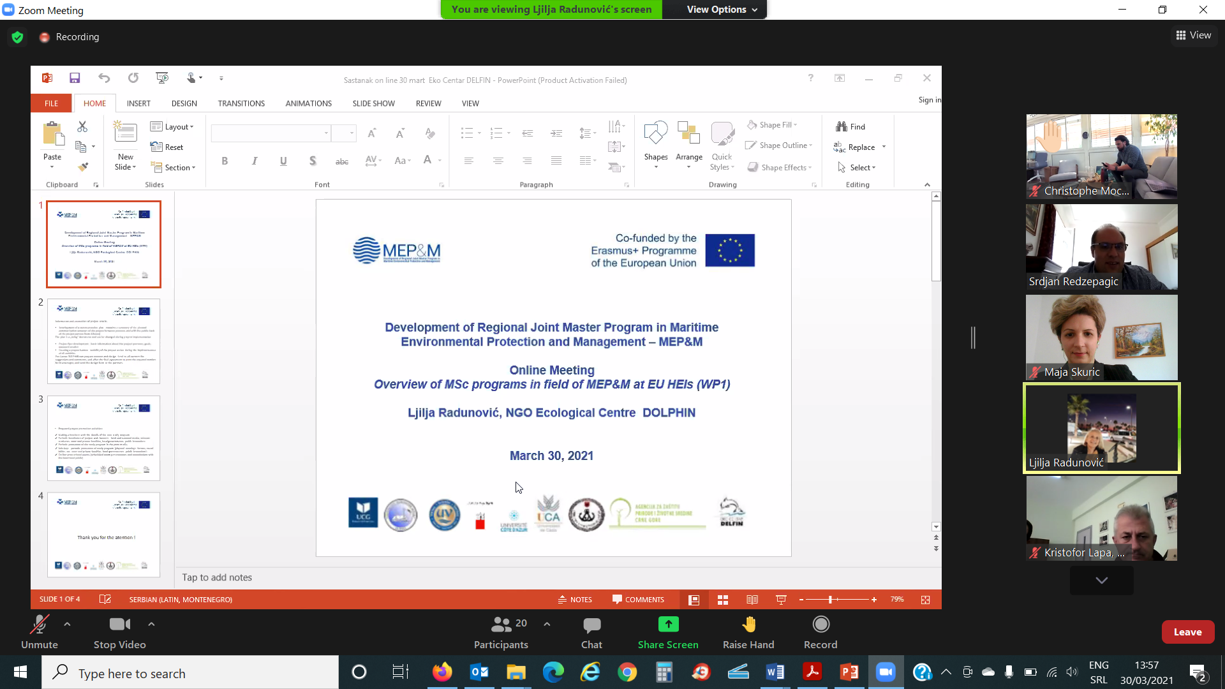Screen dimensions: 1225x689
Task: Click the Windows search box
Action: pos(191,674)
